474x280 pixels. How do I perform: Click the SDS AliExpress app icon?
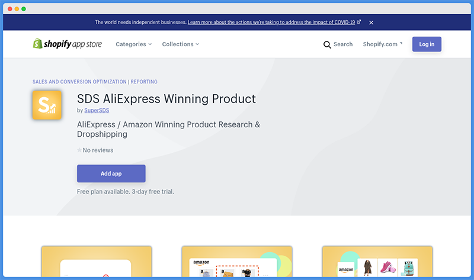pyautogui.click(x=47, y=105)
